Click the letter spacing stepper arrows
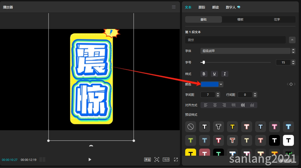 click(x=218, y=95)
